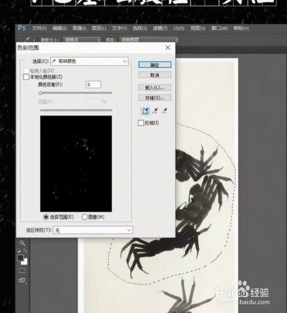
Task: Open the 编辑(E) menu
Action: click(59, 28)
